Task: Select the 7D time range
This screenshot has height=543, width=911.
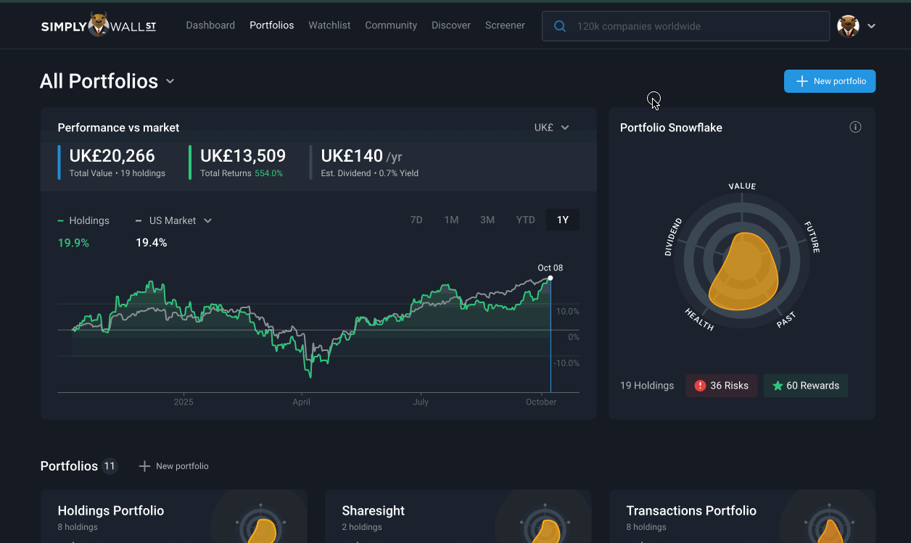Action: (416, 220)
